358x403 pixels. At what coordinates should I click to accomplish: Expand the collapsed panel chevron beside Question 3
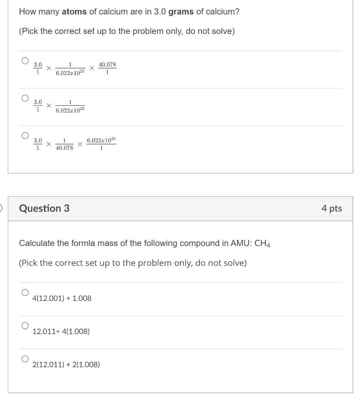[x=2, y=208]
